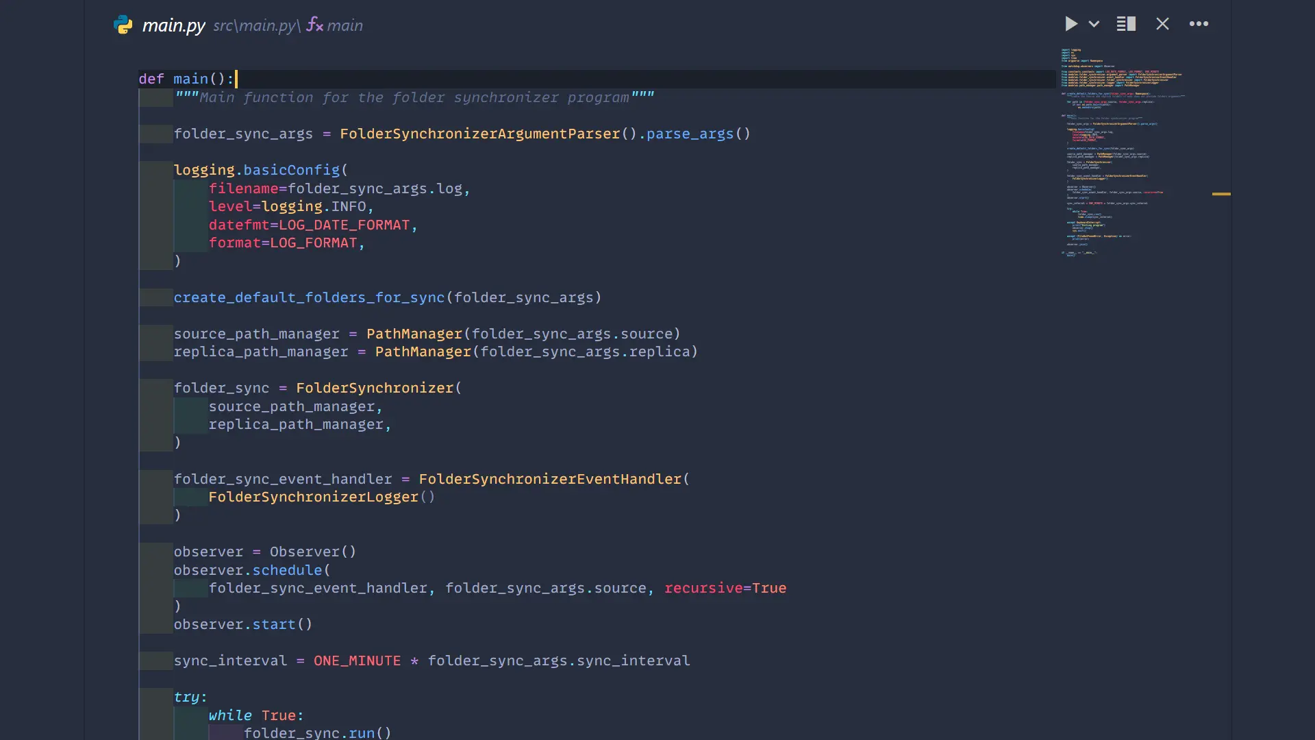Click FolderSynchronizerArgumentParser class name

[480, 134]
